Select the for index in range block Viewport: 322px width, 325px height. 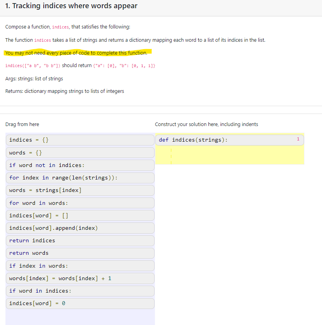coord(80,178)
